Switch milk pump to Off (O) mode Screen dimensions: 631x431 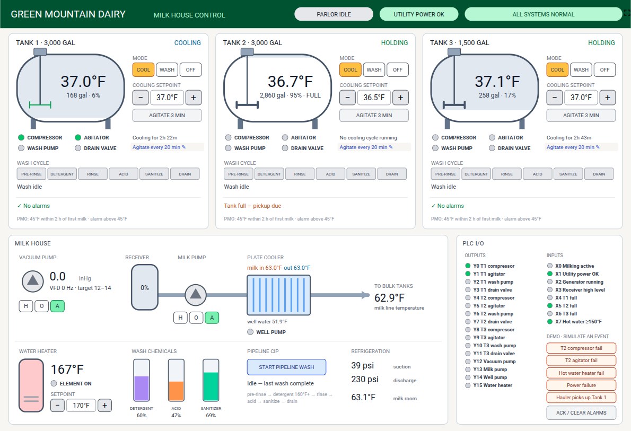(x=196, y=318)
